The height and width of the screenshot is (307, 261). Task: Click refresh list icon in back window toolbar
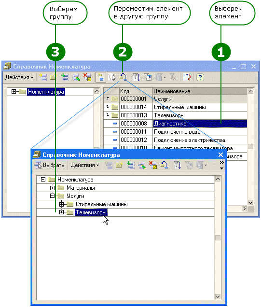[187, 77]
